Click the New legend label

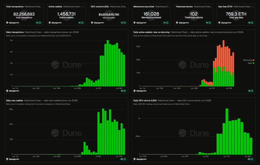coord(250,63)
